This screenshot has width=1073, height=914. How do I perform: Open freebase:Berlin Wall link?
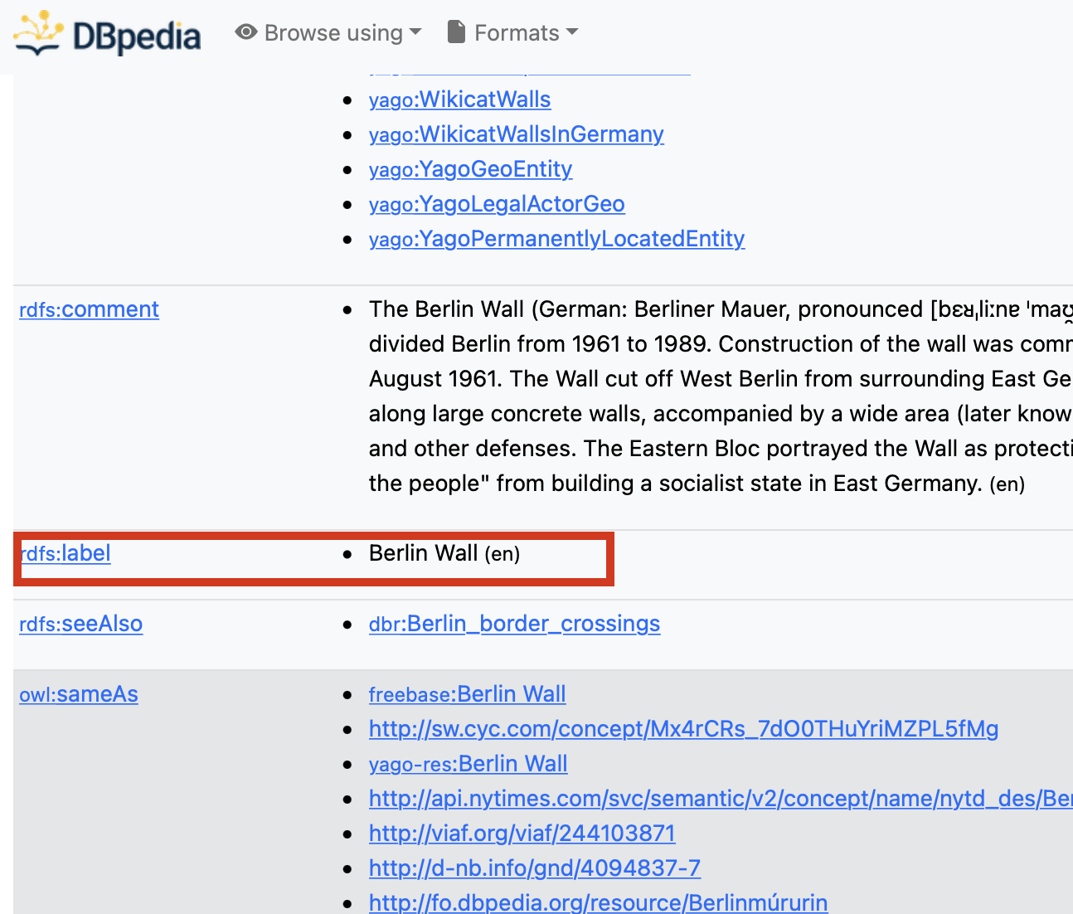467,694
